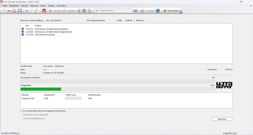Viewport: 253px width, 135px height.
Task: Click the blue Live Guide info icon
Action: coord(158,11)
